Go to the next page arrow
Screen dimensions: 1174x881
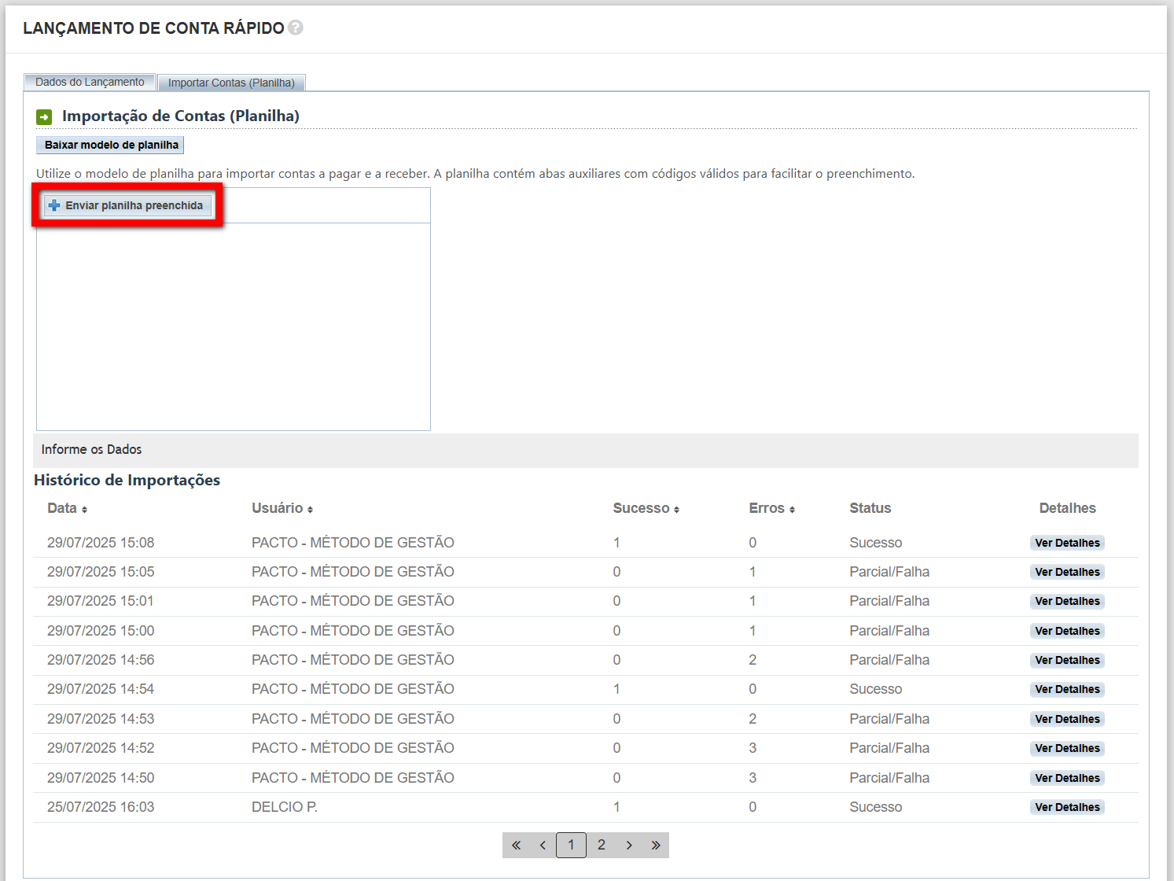(629, 845)
